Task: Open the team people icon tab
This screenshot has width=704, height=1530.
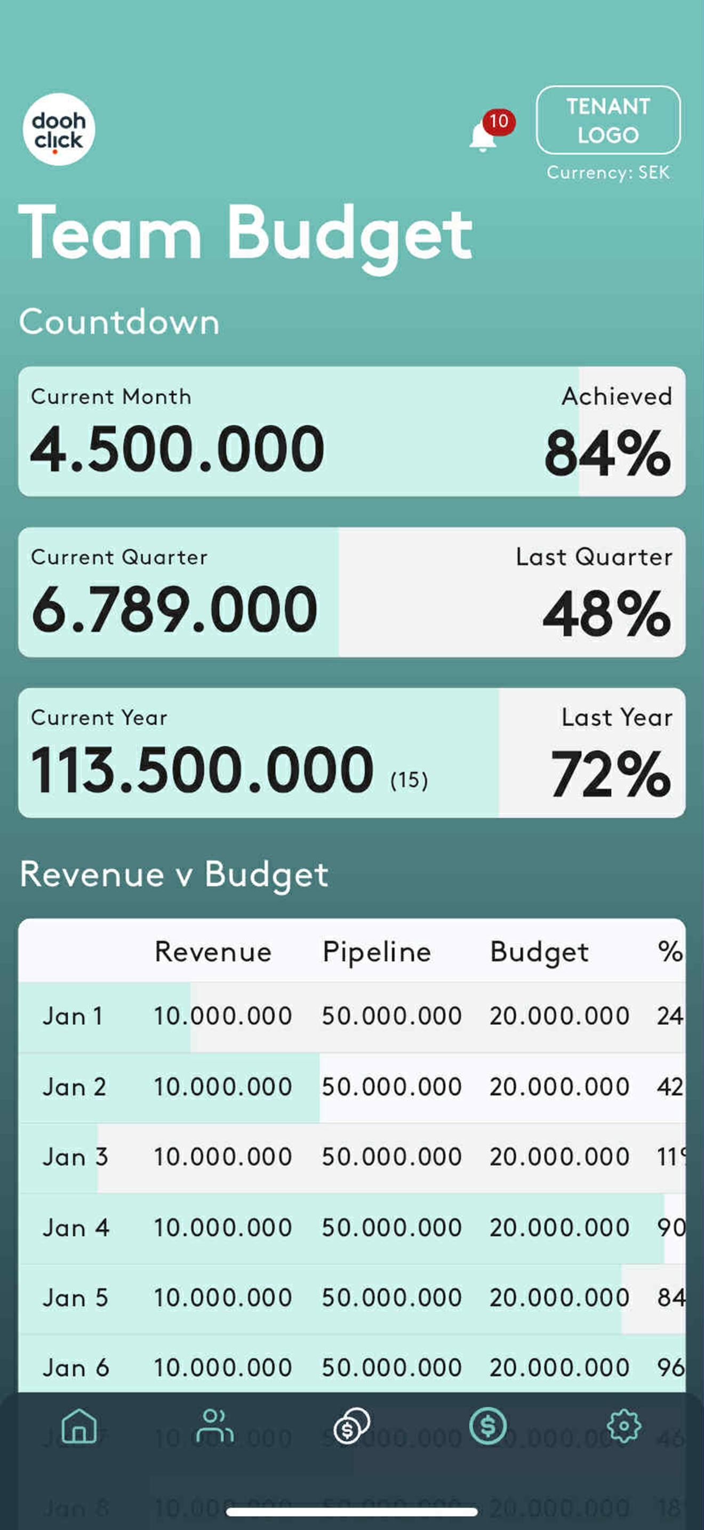Action: point(215,1425)
